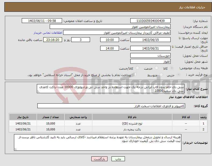
Task: Click the نام کالا column header
Action: (x=132, y=117)
